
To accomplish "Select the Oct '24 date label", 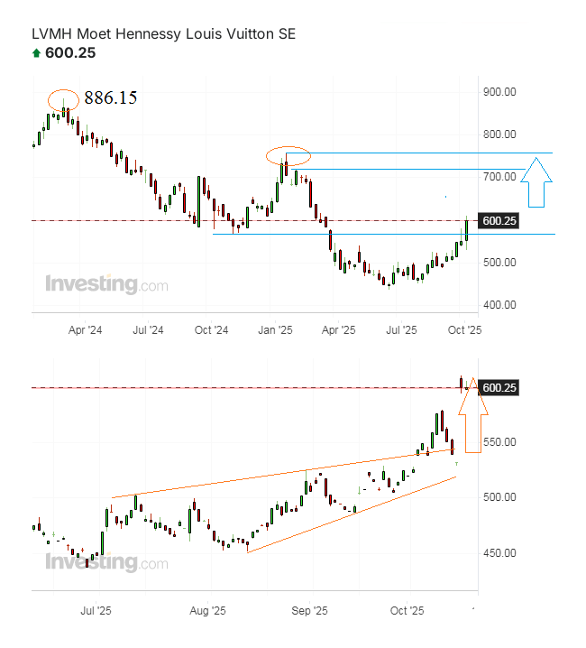I will click(x=212, y=330).
